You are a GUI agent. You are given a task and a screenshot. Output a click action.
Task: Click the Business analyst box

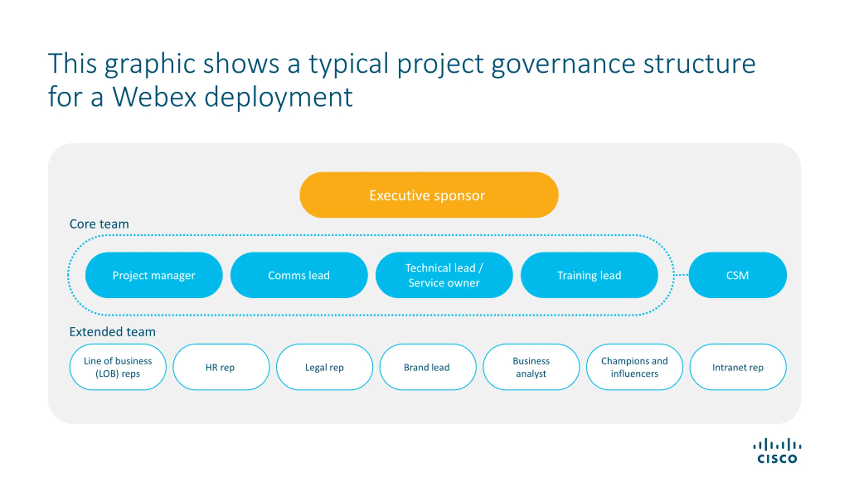click(x=531, y=367)
